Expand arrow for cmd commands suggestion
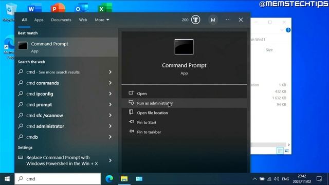The width and height of the screenshot is (329, 185). (x=110, y=83)
